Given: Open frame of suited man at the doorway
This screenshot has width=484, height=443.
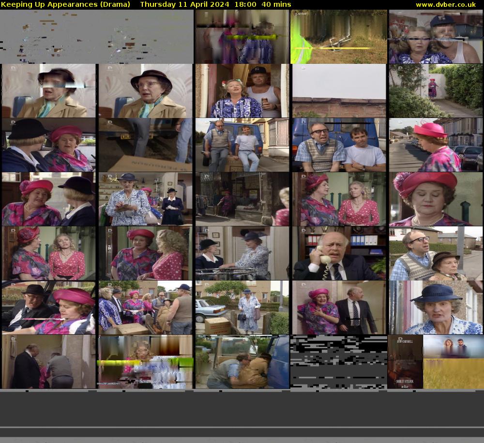Looking at the screenshot, I should pos(48,362).
